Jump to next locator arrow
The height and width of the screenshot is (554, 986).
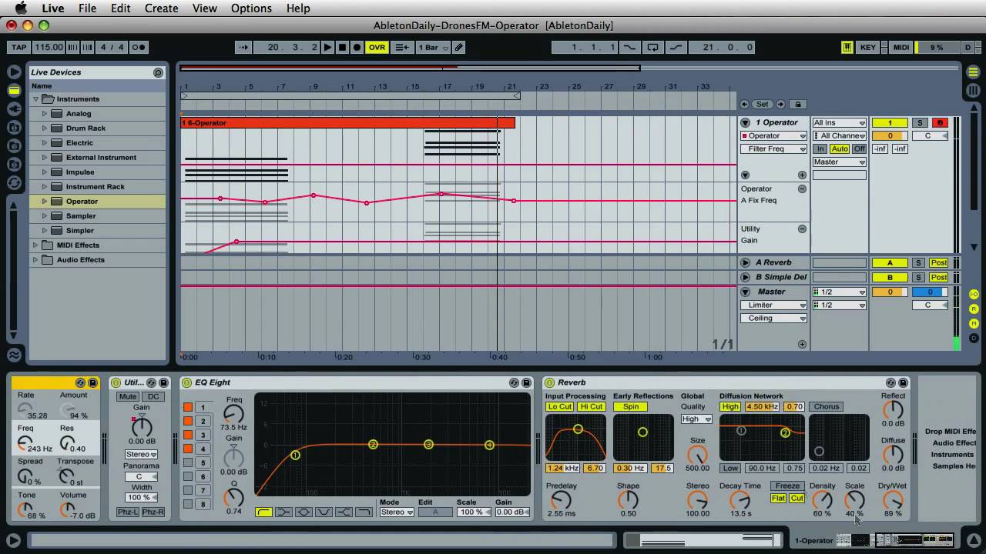[x=780, y=104]
